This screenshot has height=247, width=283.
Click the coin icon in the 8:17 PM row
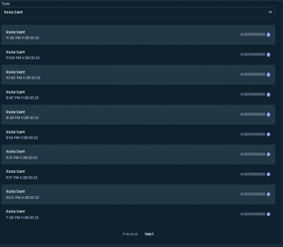pos(268,174)
